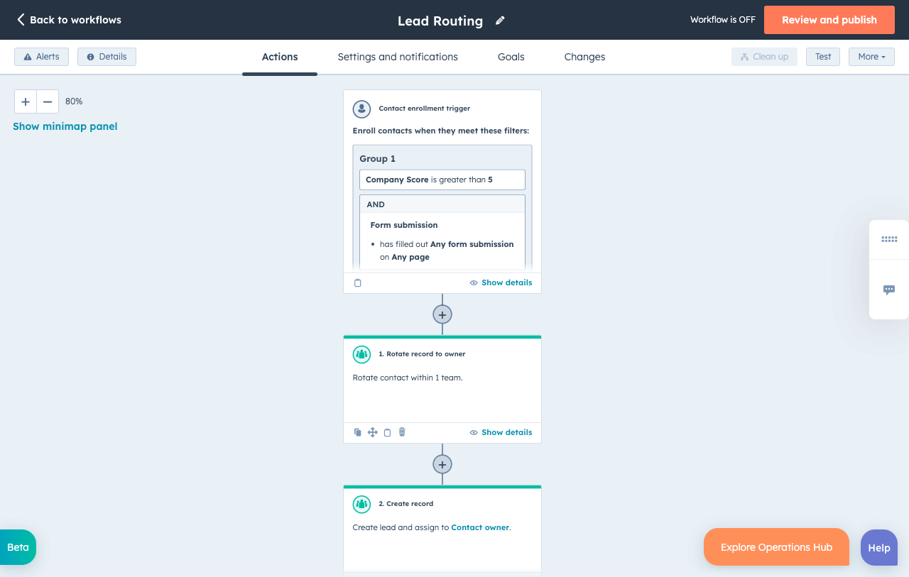Add an action below the enrollment trigger
Screen dimensions: 909x577
(x=442, y=314)
